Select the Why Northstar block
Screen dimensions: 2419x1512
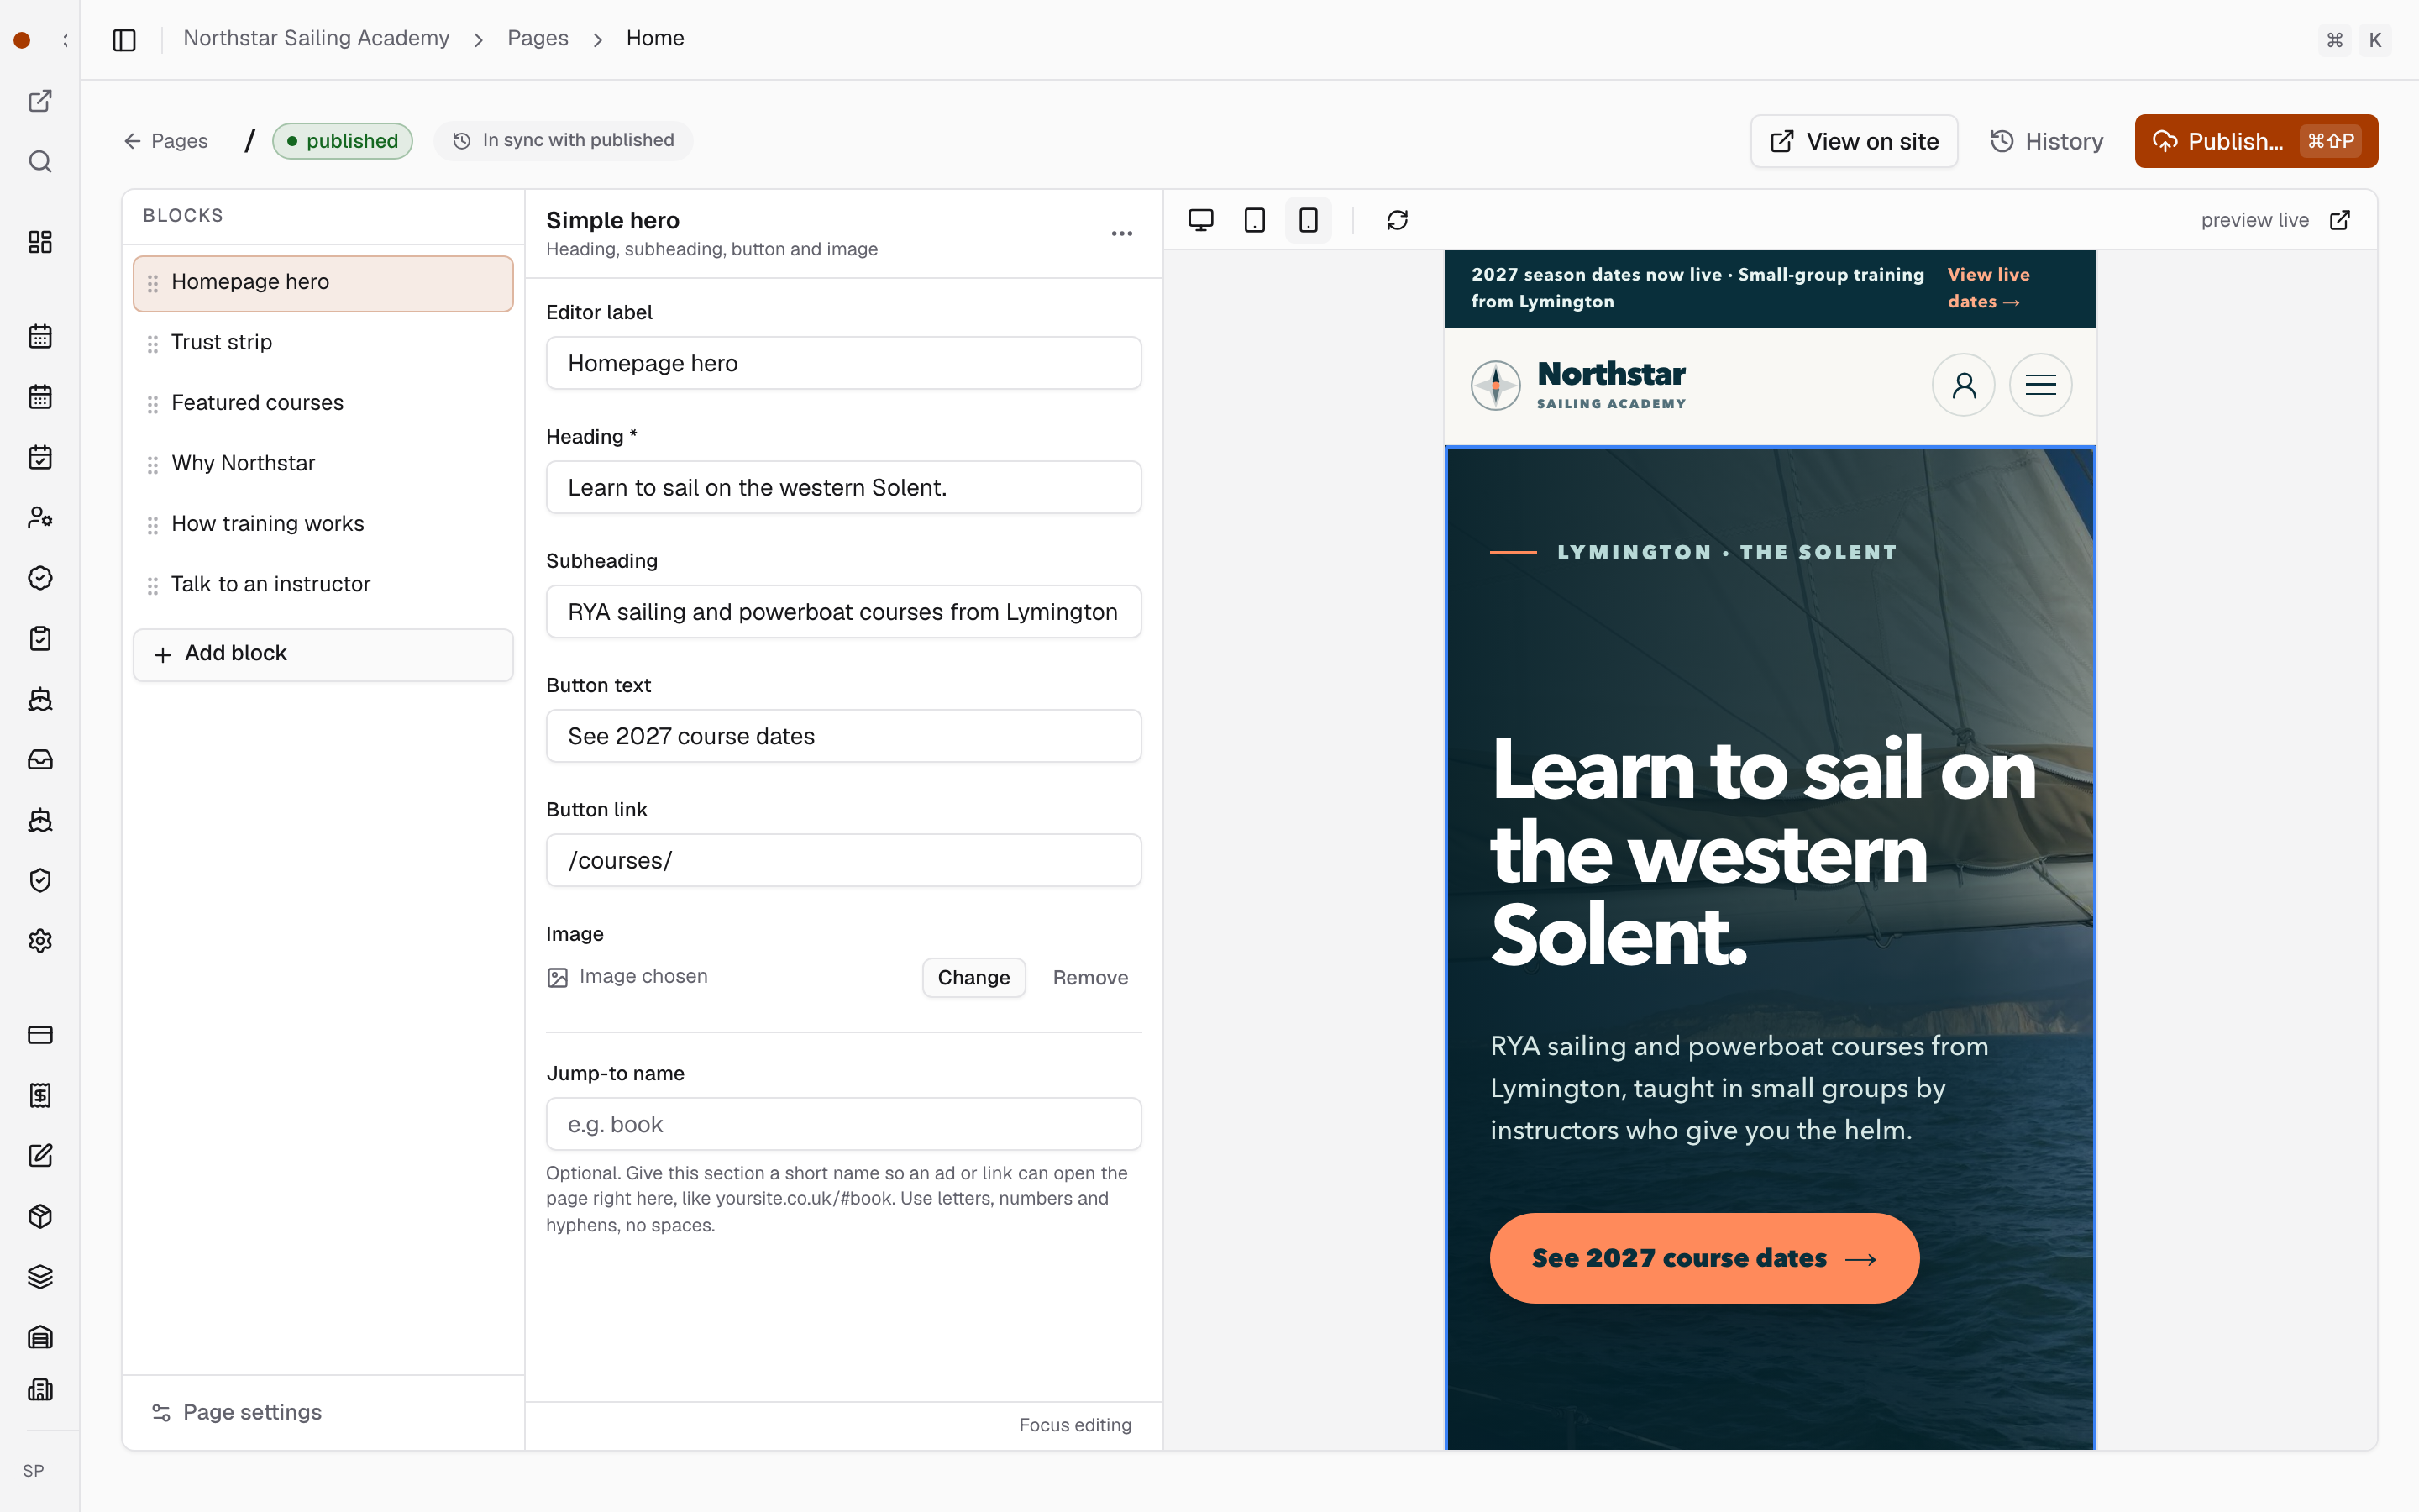323,464
